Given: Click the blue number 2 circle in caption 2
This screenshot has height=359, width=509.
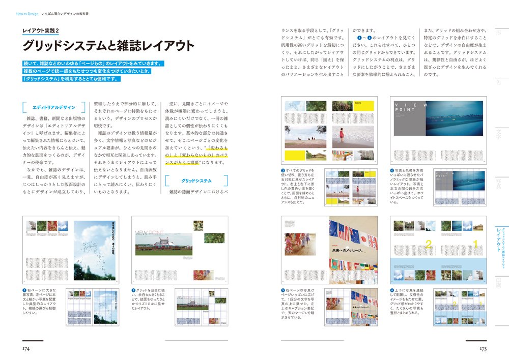Looking at the screenshot, I should click(133, 290).
